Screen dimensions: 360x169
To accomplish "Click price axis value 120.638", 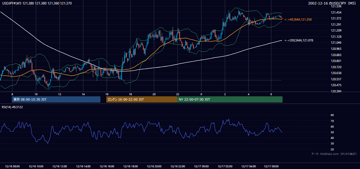I will click(336, 73).
